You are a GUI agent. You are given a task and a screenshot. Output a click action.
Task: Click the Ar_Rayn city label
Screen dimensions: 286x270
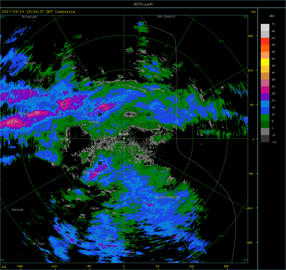[x=39, y=244]
